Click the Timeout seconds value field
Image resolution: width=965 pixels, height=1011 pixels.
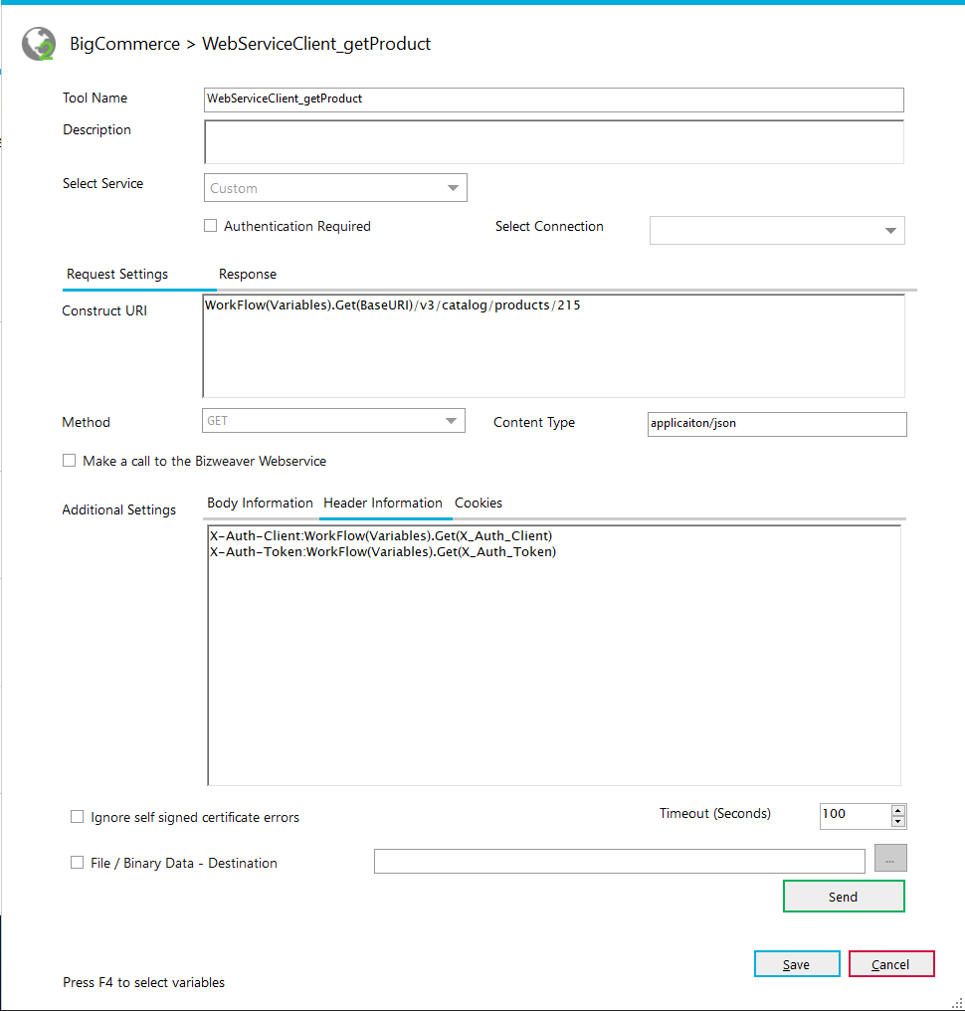tap(856, 816)
